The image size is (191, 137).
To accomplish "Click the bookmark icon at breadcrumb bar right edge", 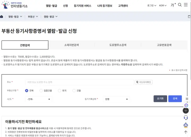I will [189, 16].
